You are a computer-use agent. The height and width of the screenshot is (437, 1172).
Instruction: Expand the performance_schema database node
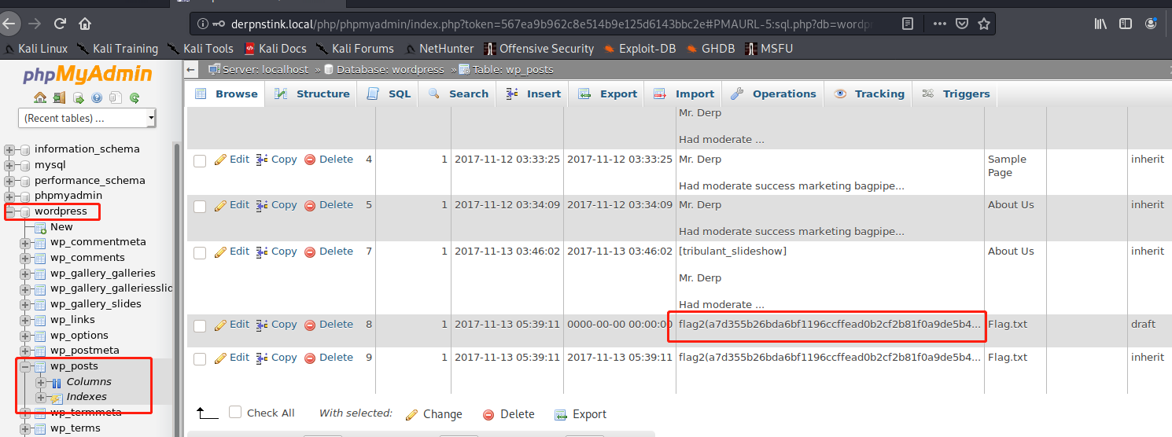[10, 180]
